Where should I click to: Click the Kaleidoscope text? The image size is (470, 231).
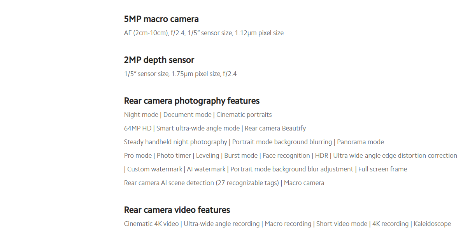[x=432, y=224]
